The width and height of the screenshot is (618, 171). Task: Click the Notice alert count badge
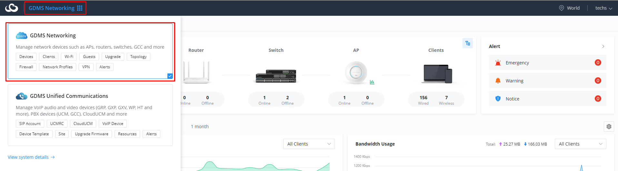click(598, 99)
